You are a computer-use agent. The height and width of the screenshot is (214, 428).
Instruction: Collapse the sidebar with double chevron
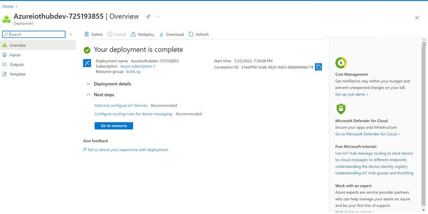pos(71,34)
